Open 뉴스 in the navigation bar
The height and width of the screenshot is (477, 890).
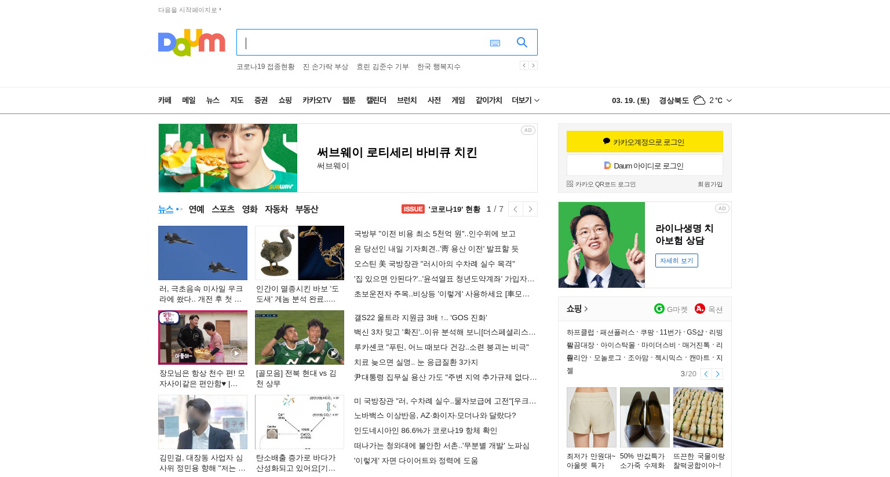tap(213, 100)
